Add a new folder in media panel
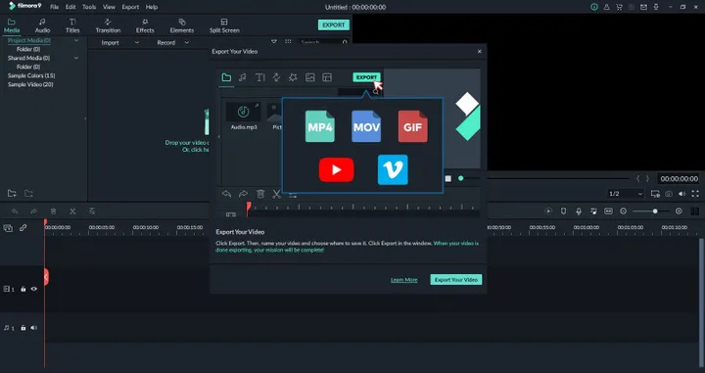The height and width of the screenshot is (373, 705). click(12, 194)
